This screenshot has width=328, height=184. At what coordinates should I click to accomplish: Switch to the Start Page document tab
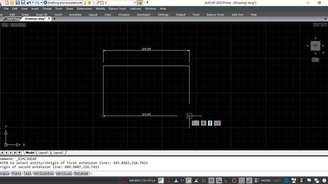pyautogui.click(x=13, y=19)
